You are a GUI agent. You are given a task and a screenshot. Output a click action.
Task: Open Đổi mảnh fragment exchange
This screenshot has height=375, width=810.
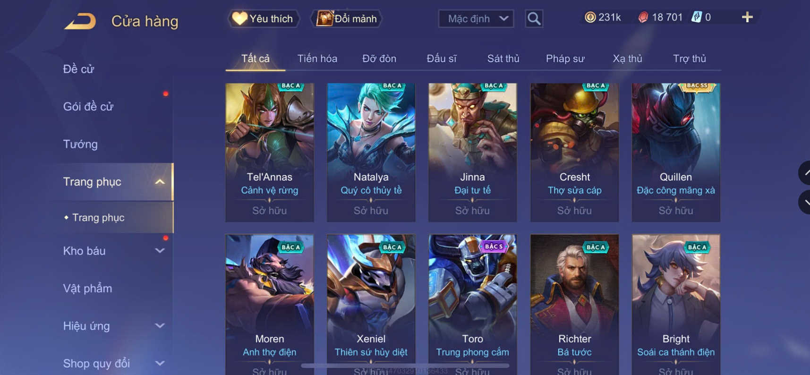[346, 19]
